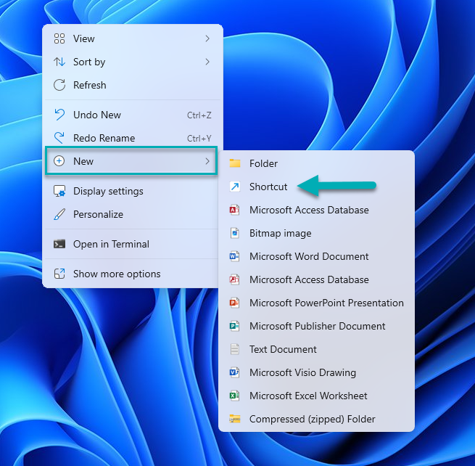Expand the View submenu chevron

[x=207, y=38]
